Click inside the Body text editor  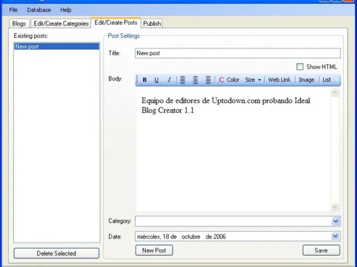[233, 150]
